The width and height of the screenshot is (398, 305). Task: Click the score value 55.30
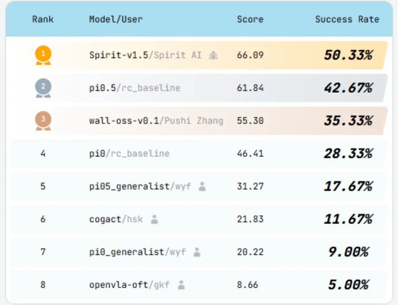coord(250,121)
